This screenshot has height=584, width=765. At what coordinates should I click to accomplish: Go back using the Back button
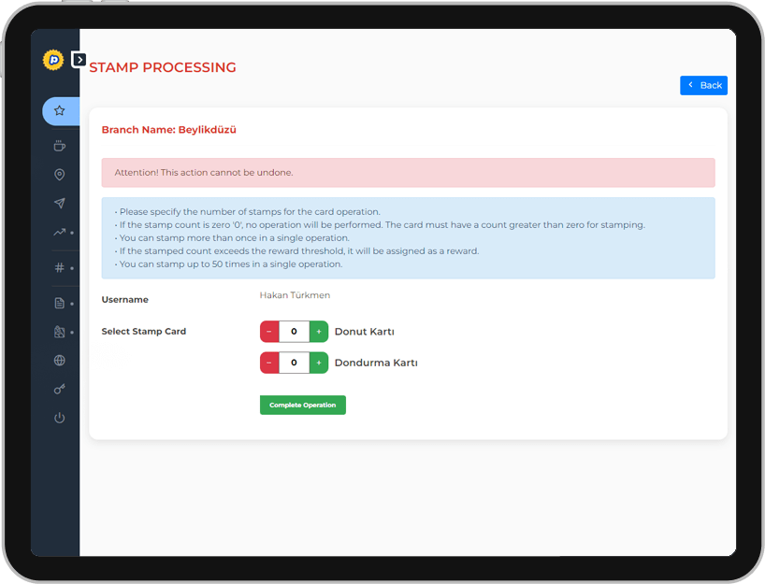[x=703, y=85]
